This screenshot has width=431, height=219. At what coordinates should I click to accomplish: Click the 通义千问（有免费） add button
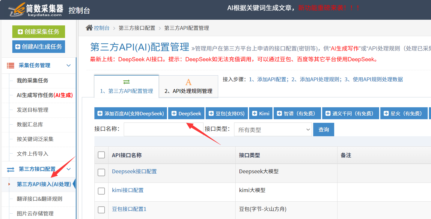coord(351,114)
